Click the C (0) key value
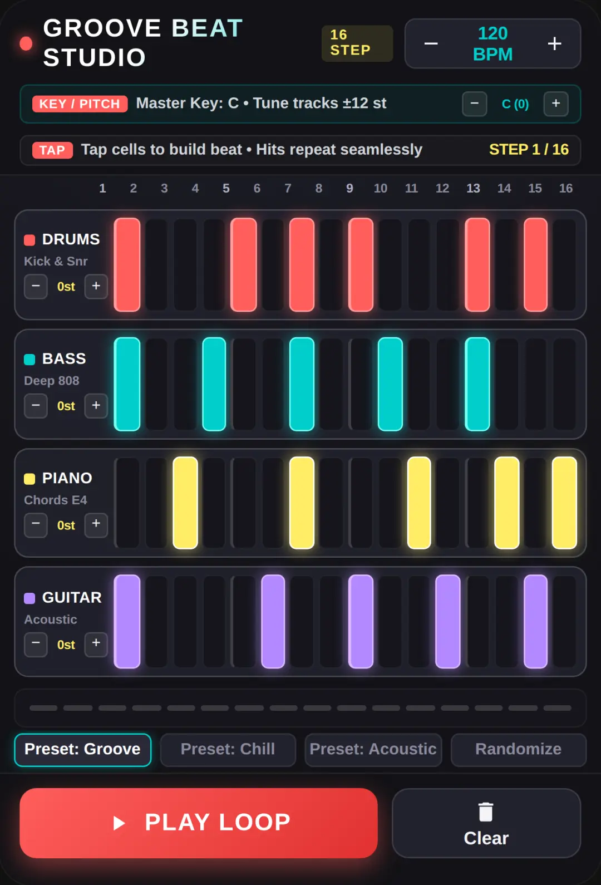 [x=515, y=104]
